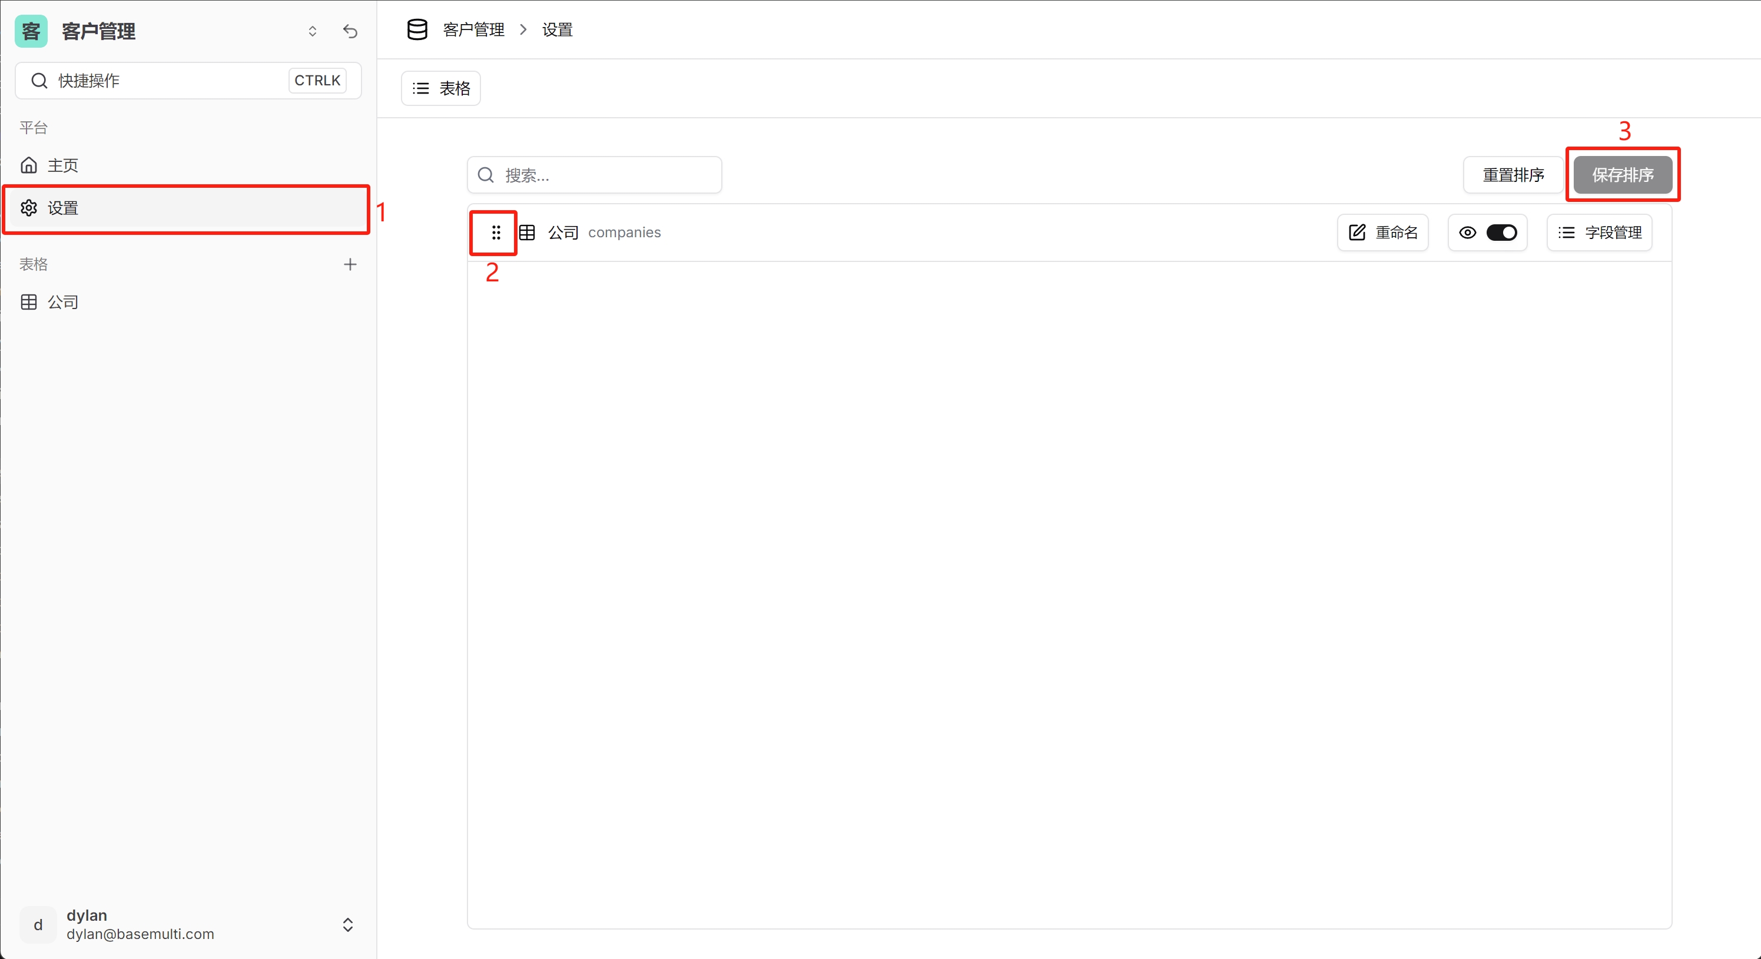Click the eye visibility icon for companies table

pyautogui.click(x=1468, y=233)
